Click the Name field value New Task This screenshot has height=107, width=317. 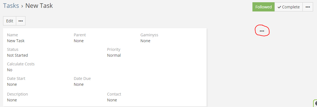point(16,41)
